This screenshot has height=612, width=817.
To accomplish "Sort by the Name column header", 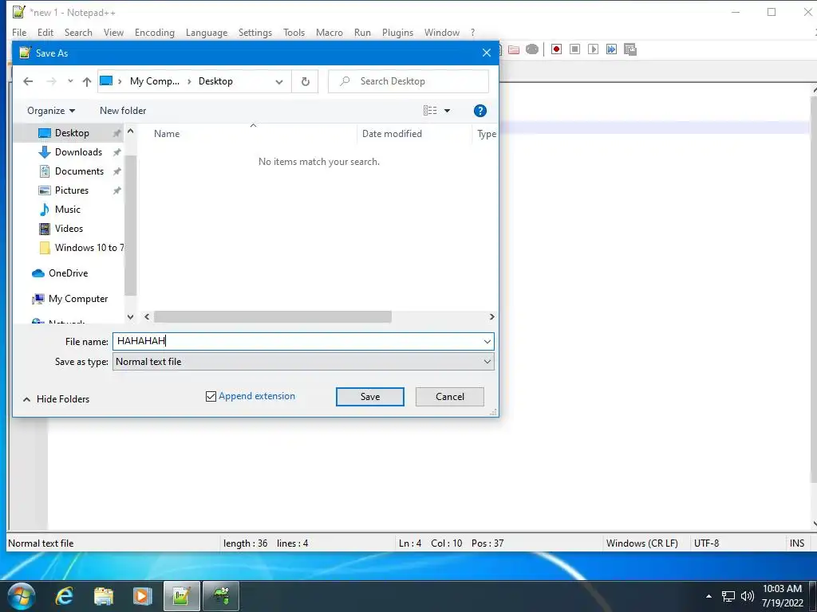I will tap(167, 134).
